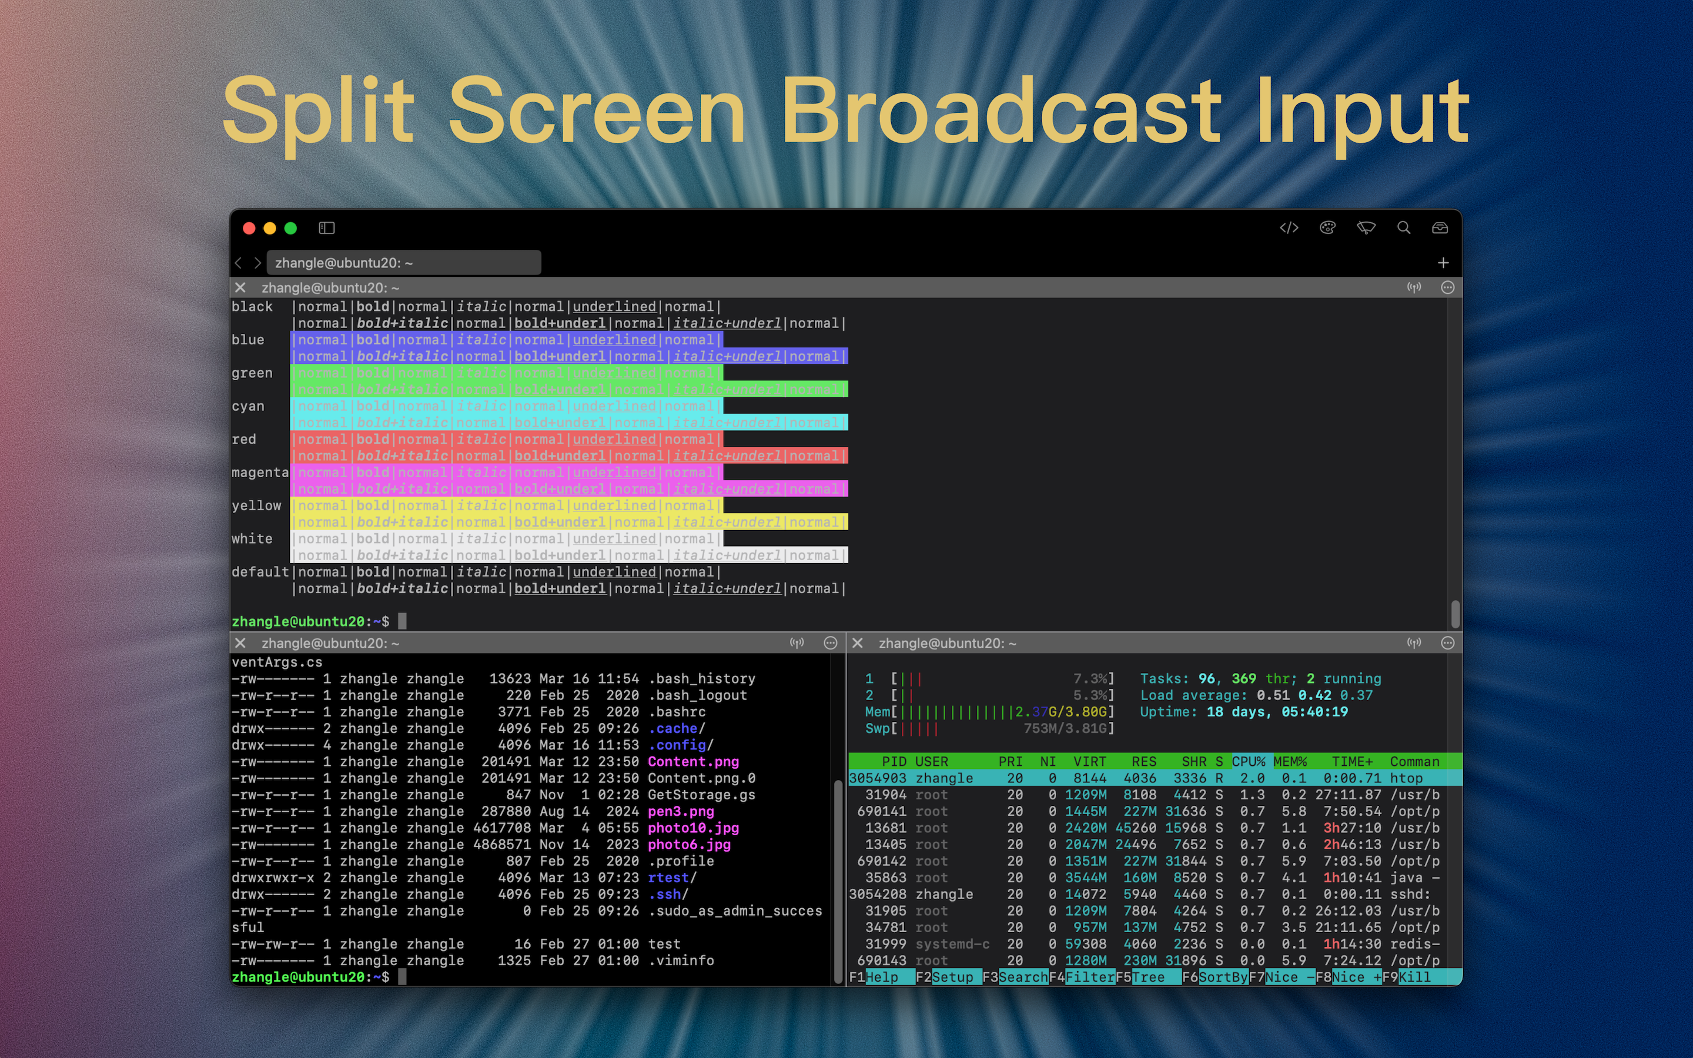Toggle the sidebar panel icon
Viewport: 1693px width, 1058px height.
click(x=327, y=228)
